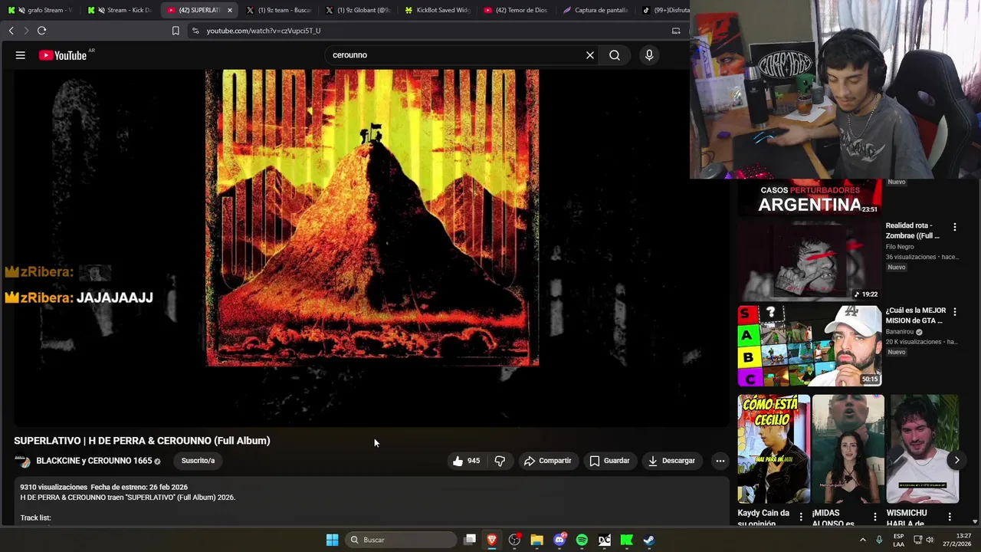Show next shorts with right chevron
981x552 pixels.
pyautogui.click(x=956, y=460)
